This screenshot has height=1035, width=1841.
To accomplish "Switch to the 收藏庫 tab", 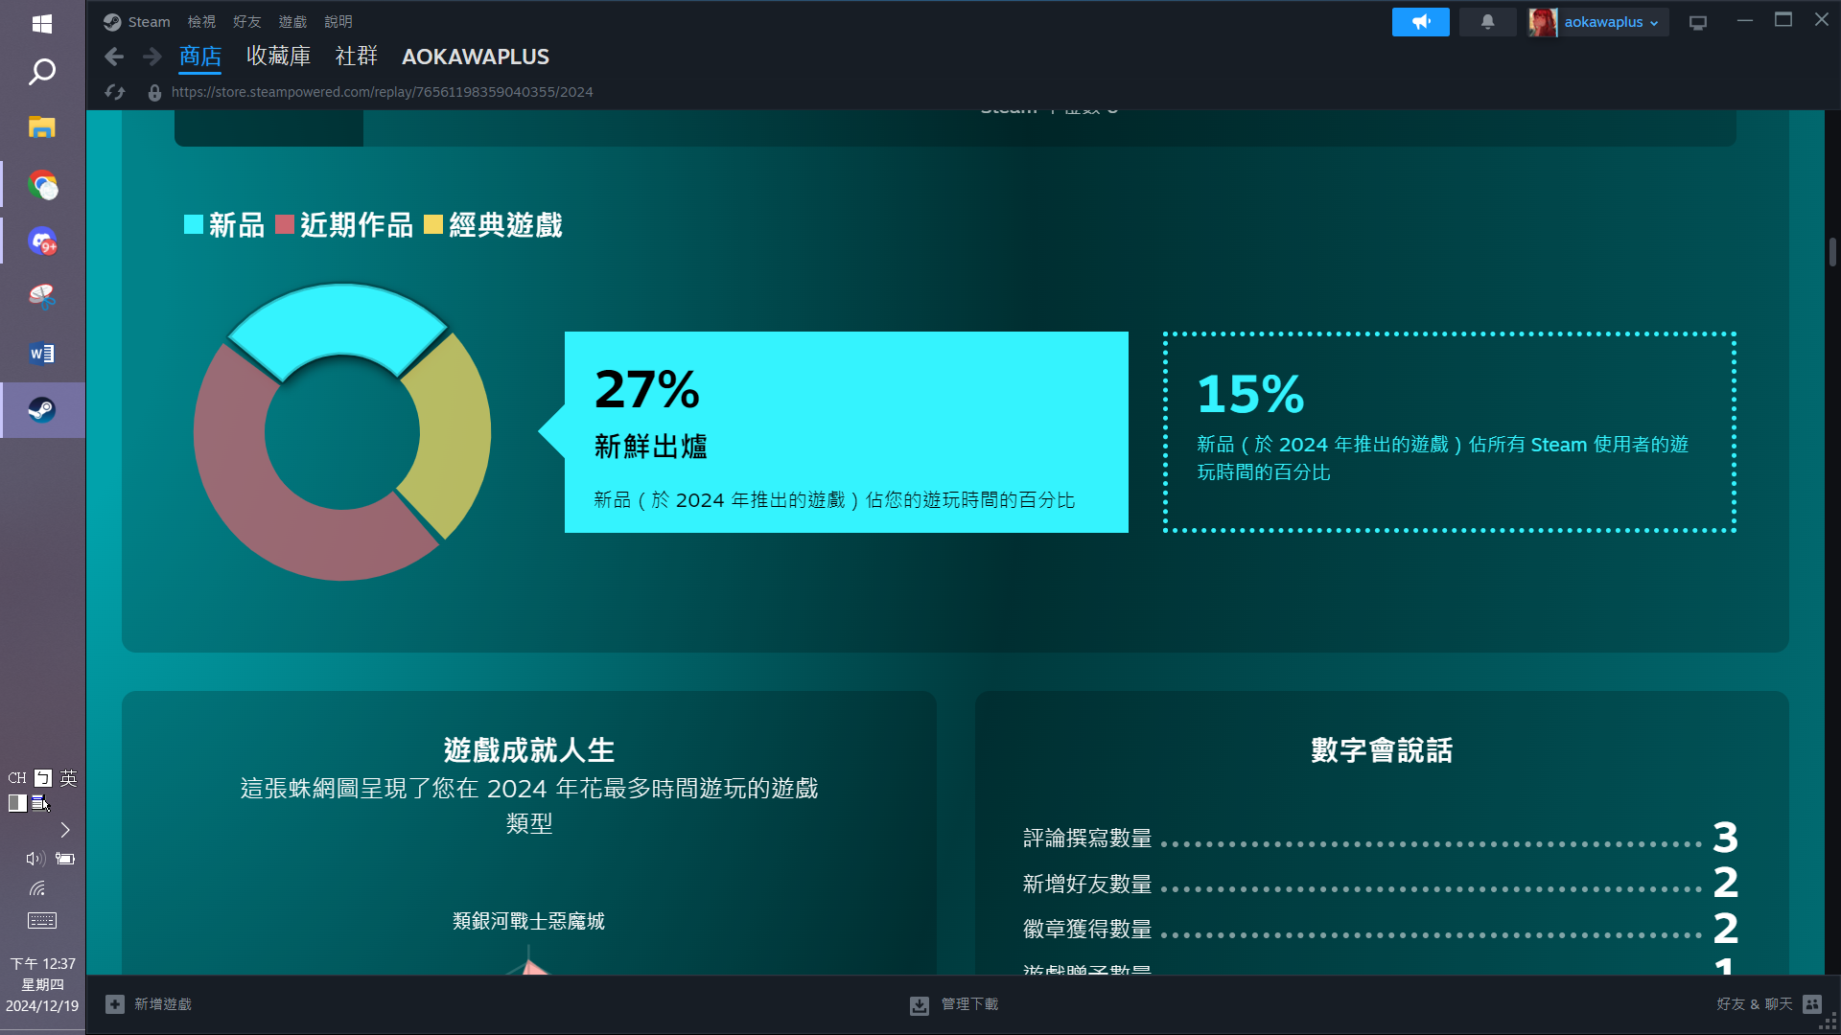I will point(278,57).
